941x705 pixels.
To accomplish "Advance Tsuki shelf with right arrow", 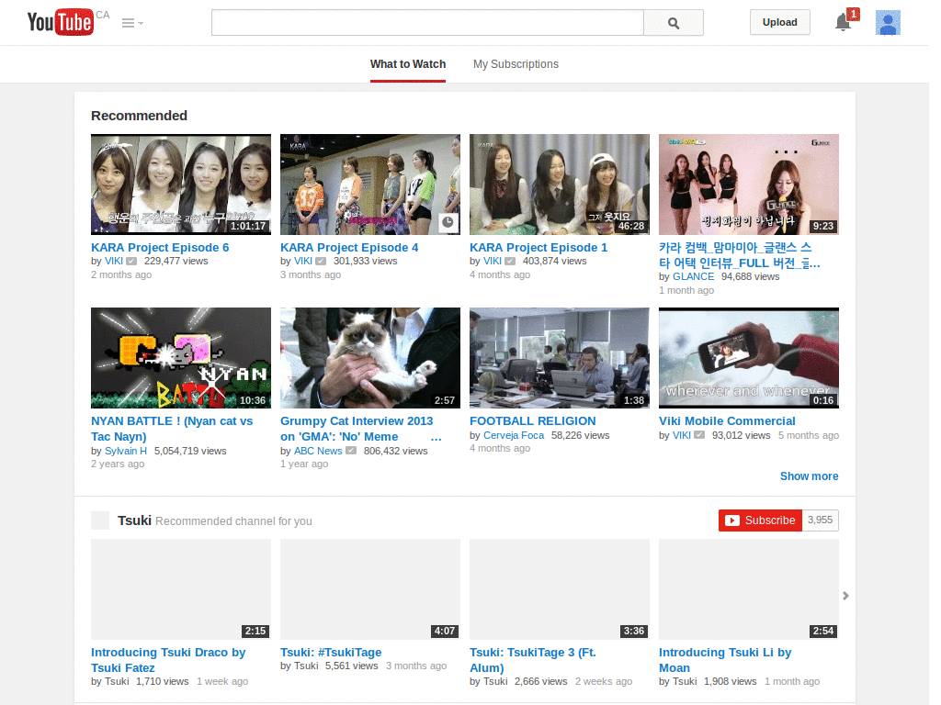I will point(845,596).
